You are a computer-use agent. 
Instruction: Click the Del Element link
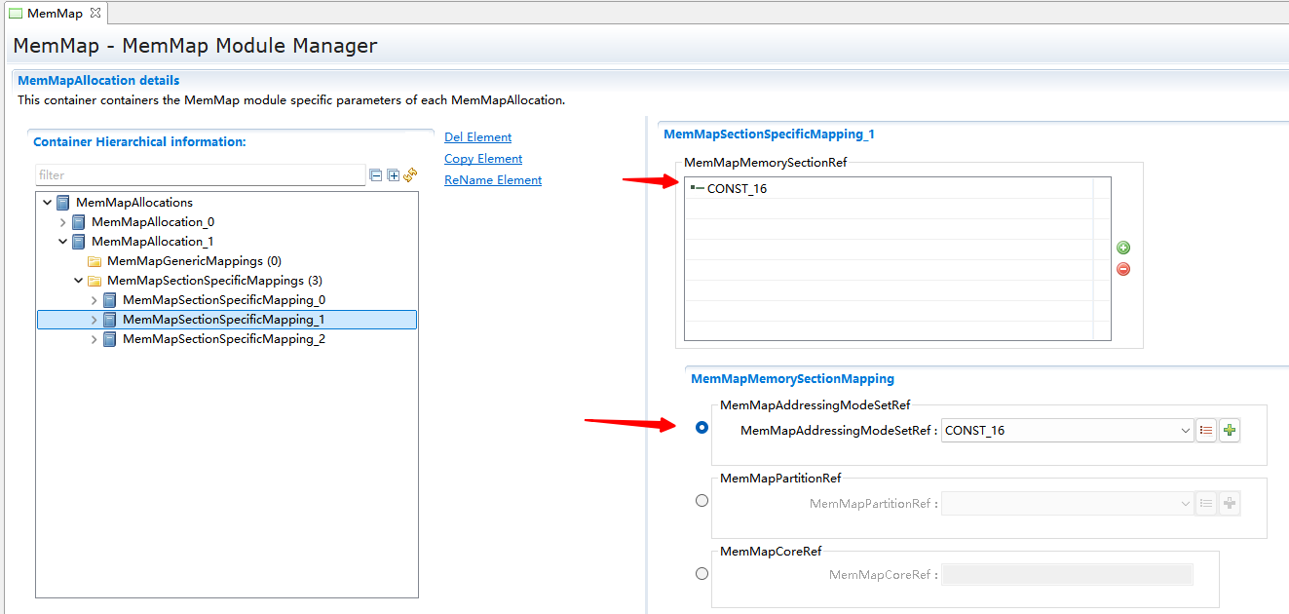pos(477,137)
